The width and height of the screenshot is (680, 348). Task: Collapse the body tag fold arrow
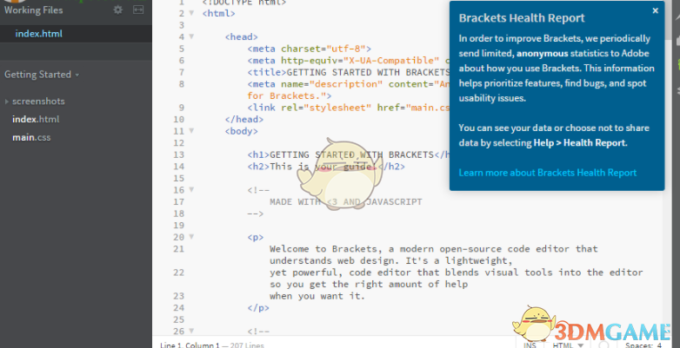(192, 131)
